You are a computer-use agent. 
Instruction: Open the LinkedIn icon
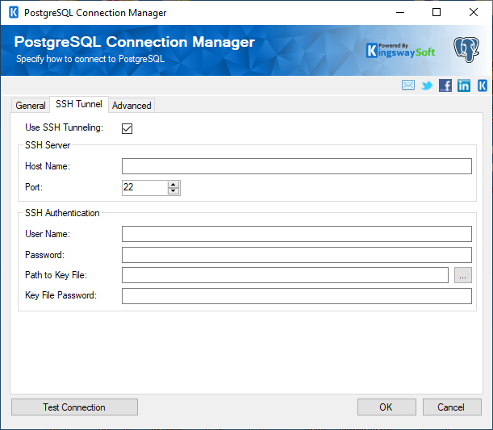tap(464, 86)
